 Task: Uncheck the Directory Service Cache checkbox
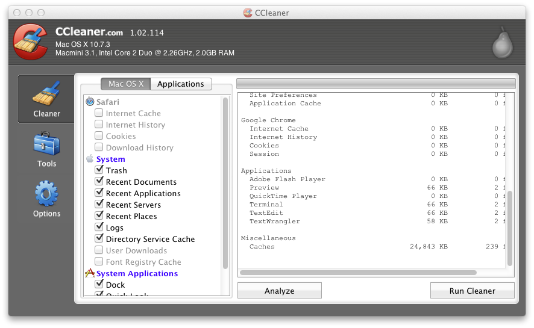tap(99, 238)
